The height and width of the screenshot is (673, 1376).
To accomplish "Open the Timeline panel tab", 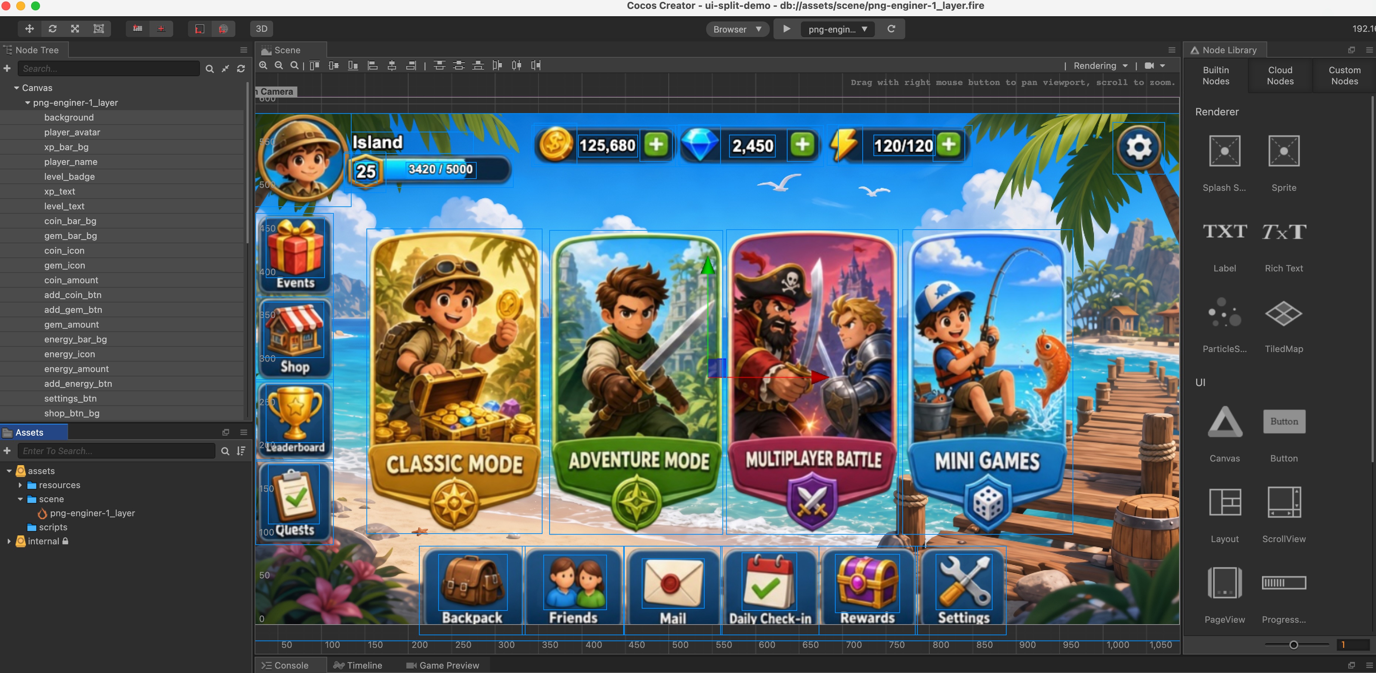I will pyautogui.click(x=358, y=665).
